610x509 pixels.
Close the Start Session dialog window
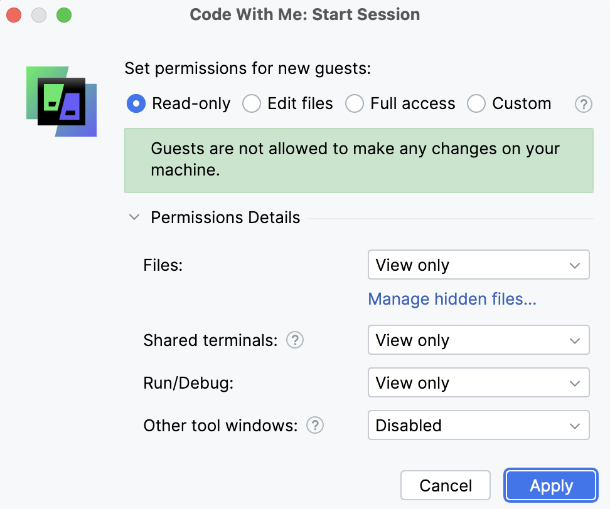coord(14,15)
